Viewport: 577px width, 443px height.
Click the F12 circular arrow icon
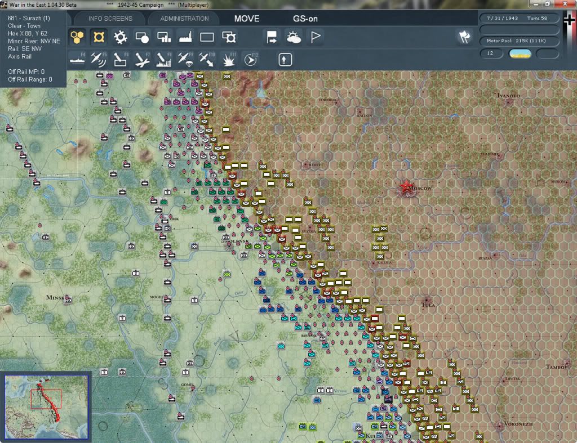click(251, 60)
